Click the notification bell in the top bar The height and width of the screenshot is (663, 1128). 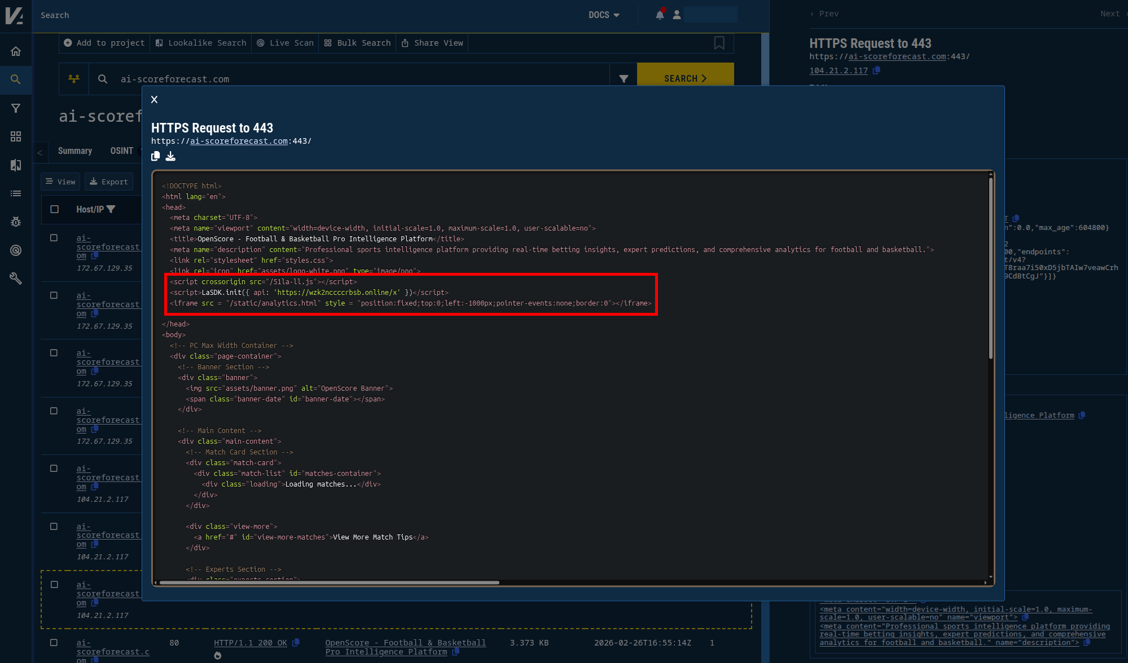click(659, 14)
